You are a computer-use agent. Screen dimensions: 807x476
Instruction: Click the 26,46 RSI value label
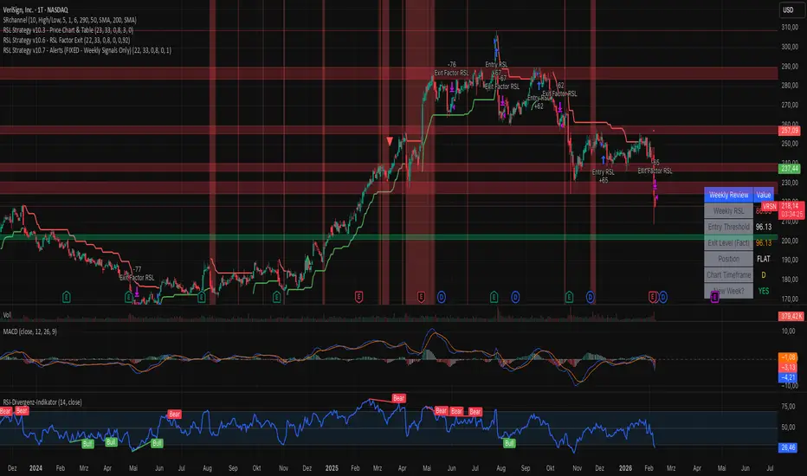[x=789, y=447]
